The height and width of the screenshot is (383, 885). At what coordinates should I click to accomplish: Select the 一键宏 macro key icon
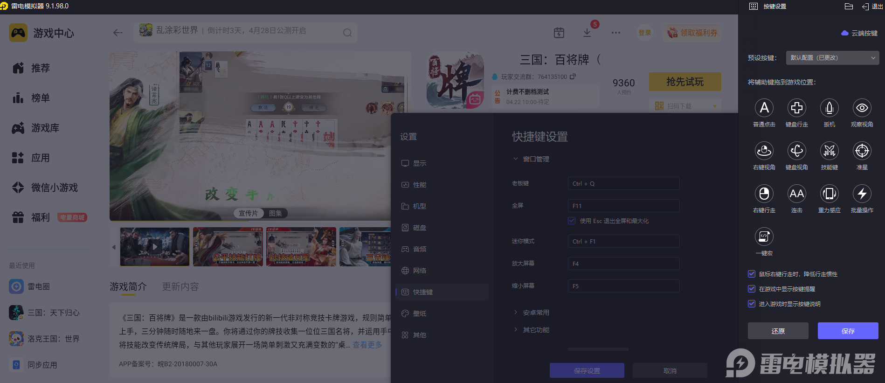[764, 237]
